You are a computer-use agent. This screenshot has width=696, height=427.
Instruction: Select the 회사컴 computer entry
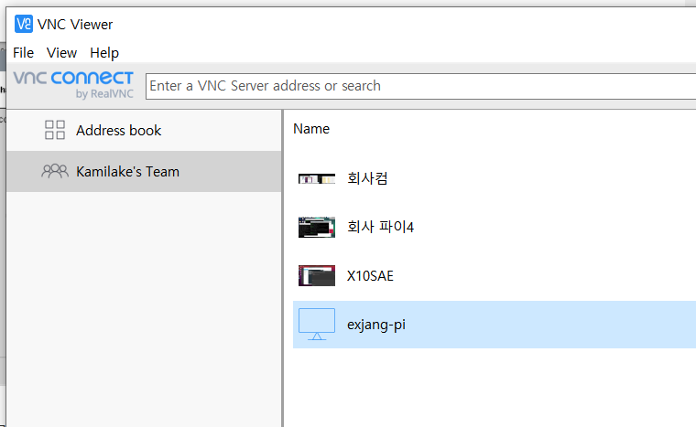click(495, 178)
